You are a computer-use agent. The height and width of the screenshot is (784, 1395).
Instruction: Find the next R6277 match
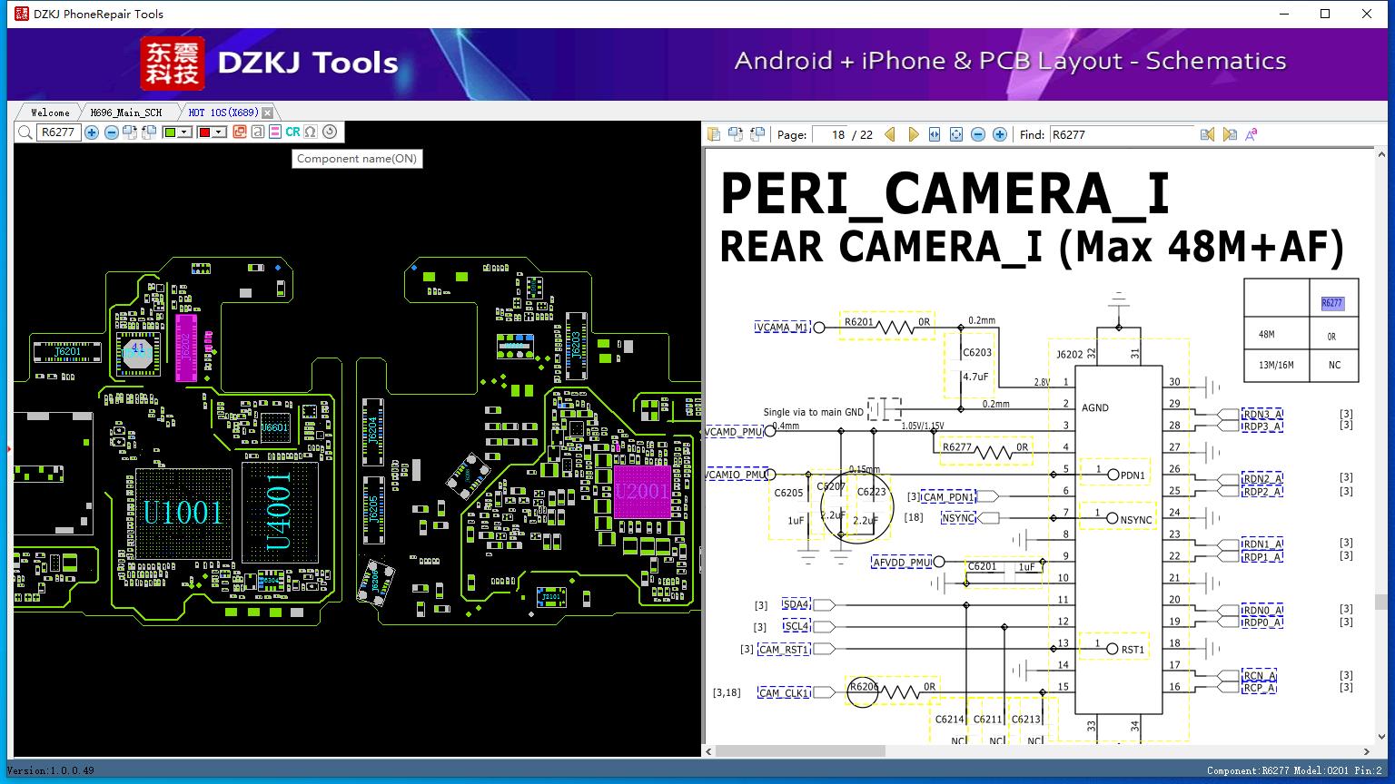click(1230, 134)
